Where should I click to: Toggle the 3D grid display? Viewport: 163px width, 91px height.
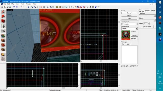pos(5,7)
